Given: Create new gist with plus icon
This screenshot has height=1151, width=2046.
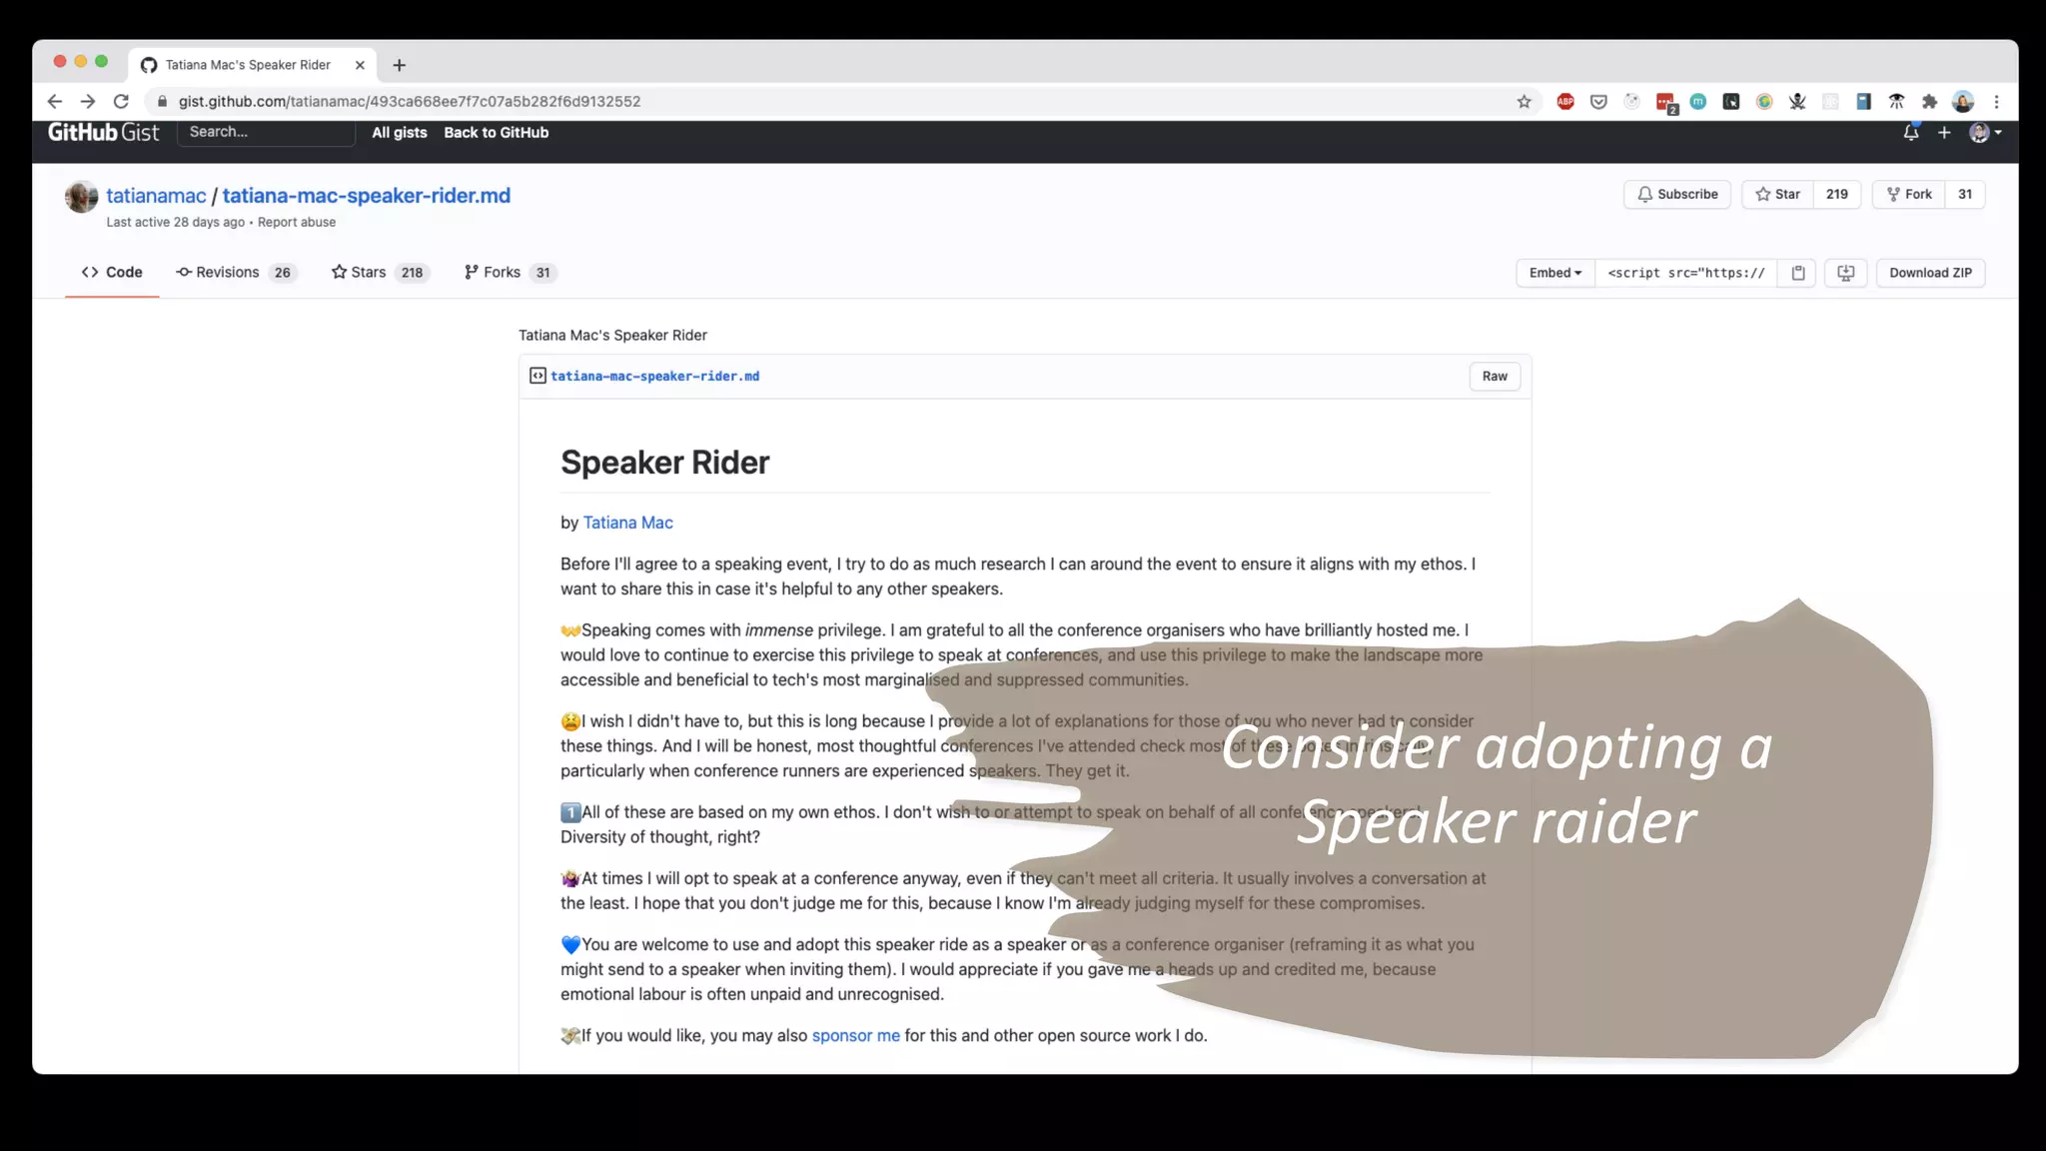Looking at the screenshot, I should pyautogui.click(x=1944, y=132).
